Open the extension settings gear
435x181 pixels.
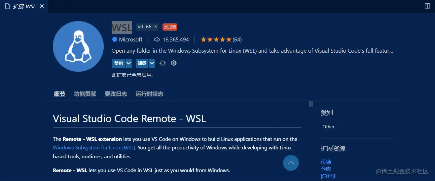tap(174, 63)
